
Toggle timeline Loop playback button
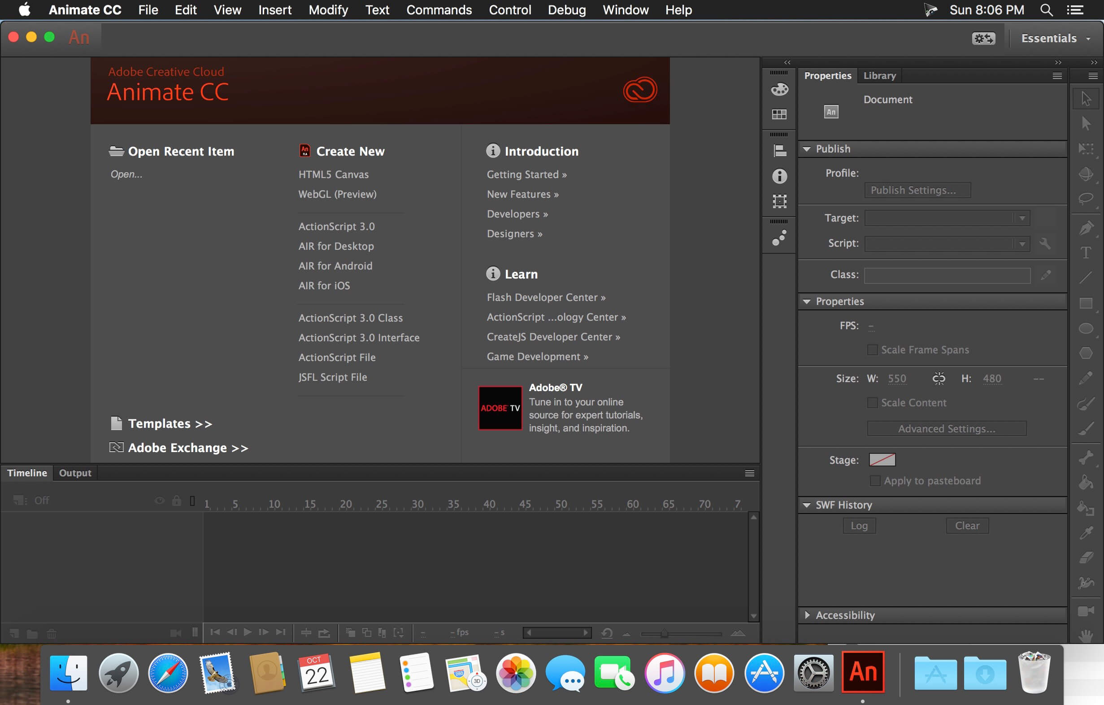324,633
